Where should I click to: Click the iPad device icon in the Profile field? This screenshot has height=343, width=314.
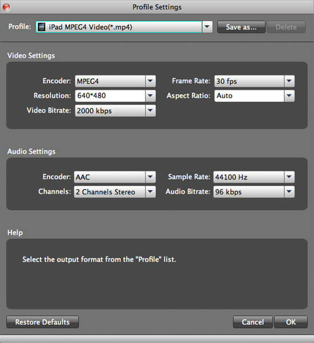[41, 27]
